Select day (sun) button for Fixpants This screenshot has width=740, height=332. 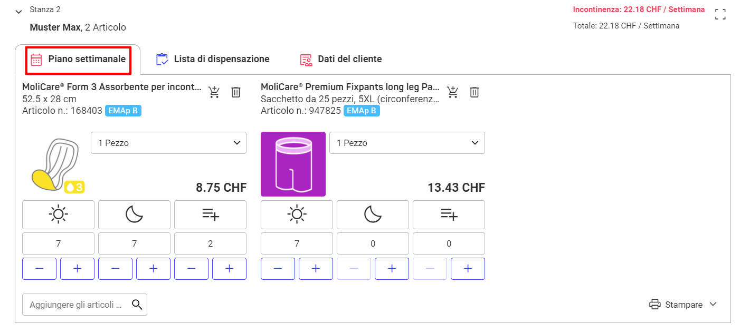(x=297, y=214)
